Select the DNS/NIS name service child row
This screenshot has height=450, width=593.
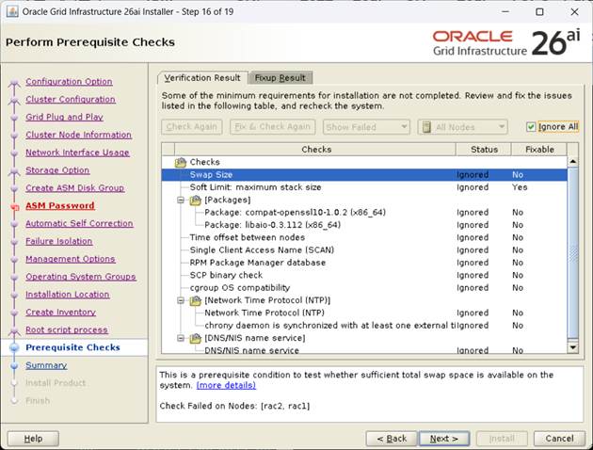(x=364, y=350)
